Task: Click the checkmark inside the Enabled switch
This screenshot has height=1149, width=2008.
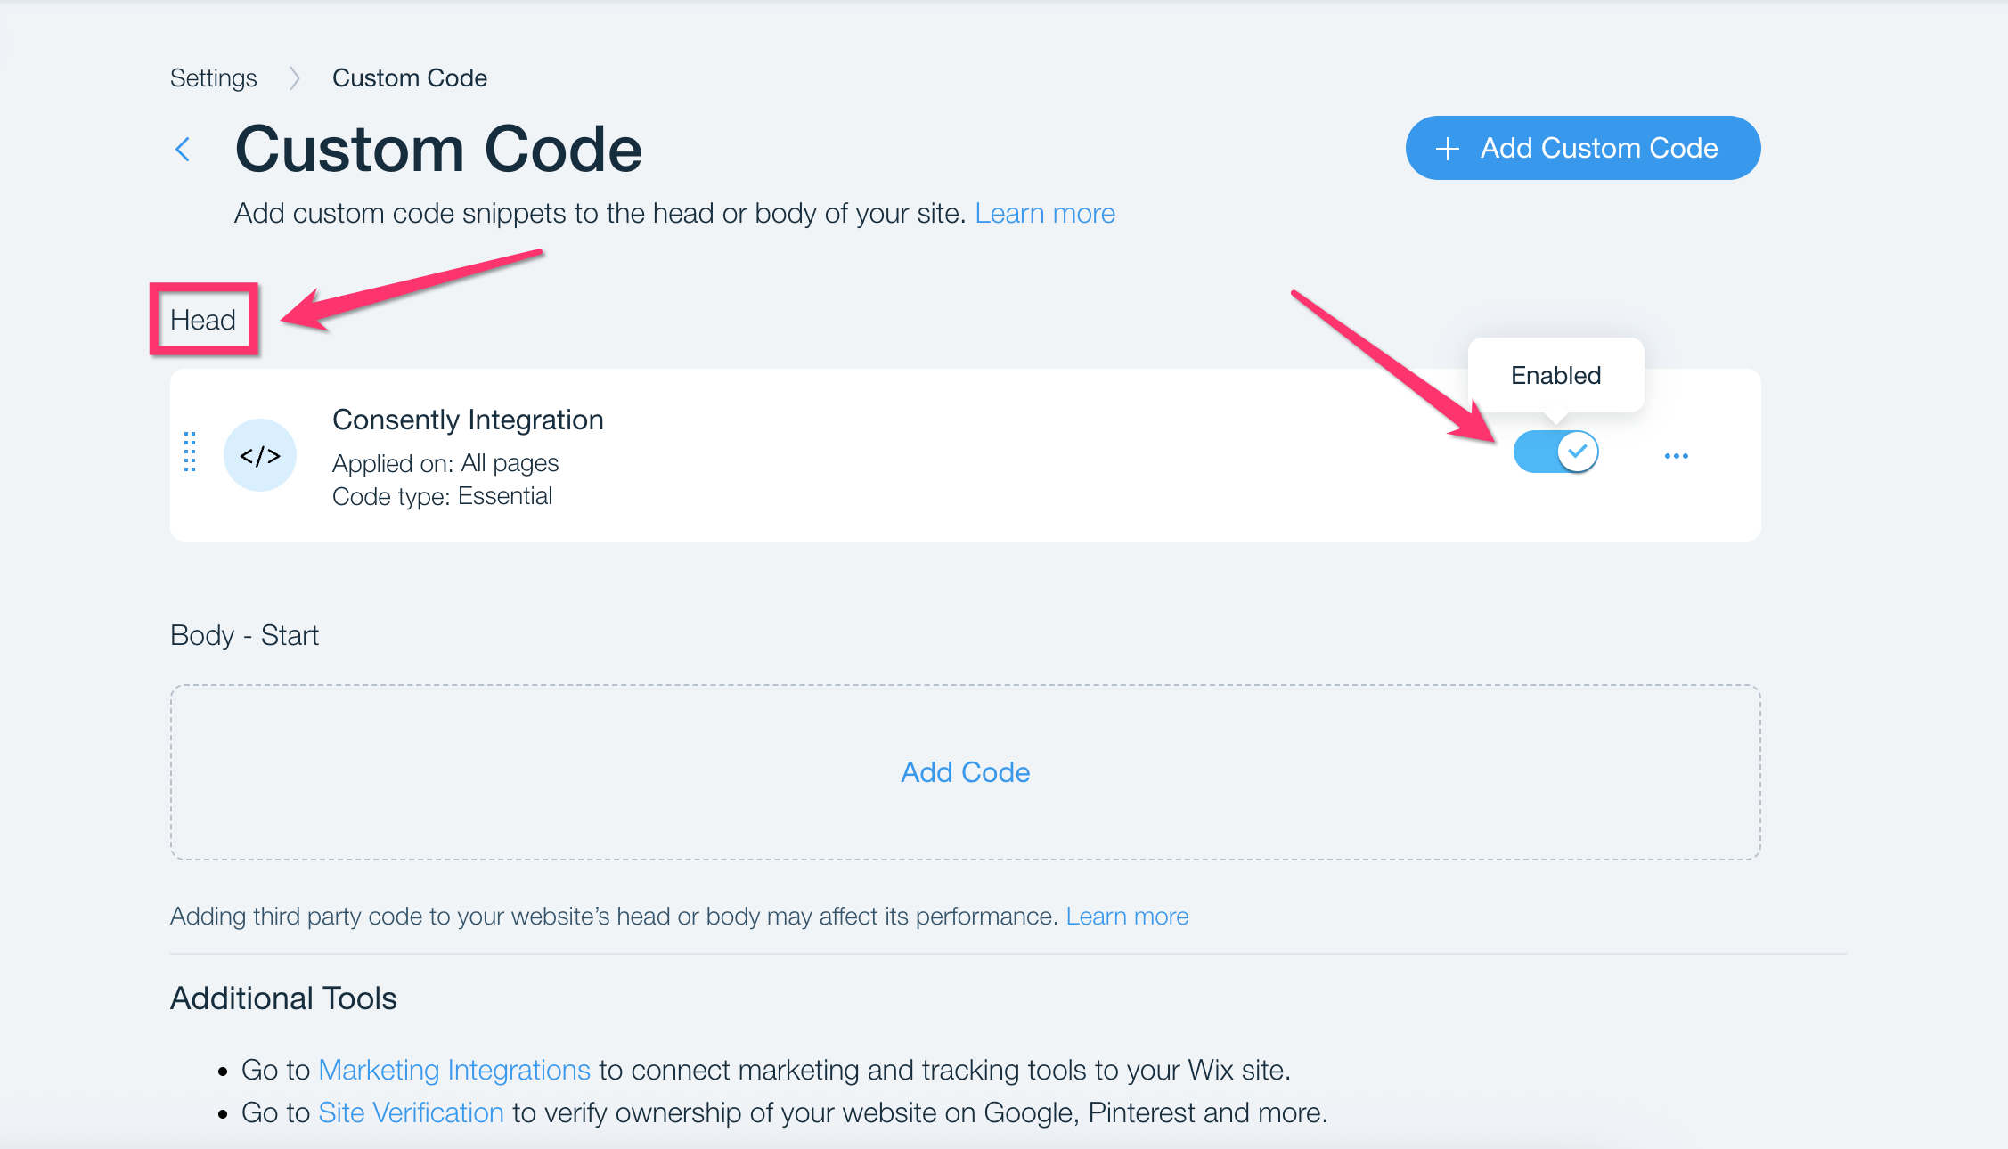Action: click(x=1577, y=452)
